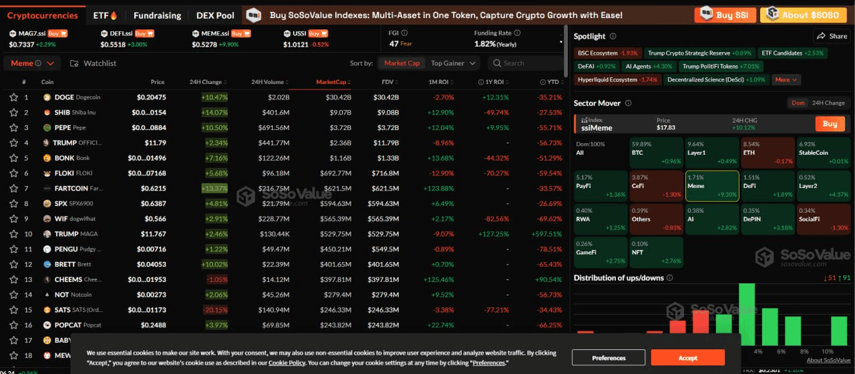Click the MAG7.ssi token icon
The width and height of the screenshot is (855, 374).
tap(13, 33)
